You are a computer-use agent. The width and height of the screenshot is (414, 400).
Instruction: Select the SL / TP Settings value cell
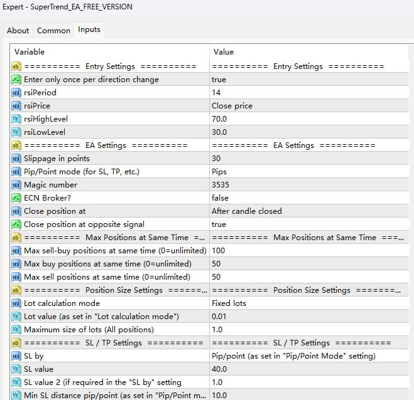309,343
